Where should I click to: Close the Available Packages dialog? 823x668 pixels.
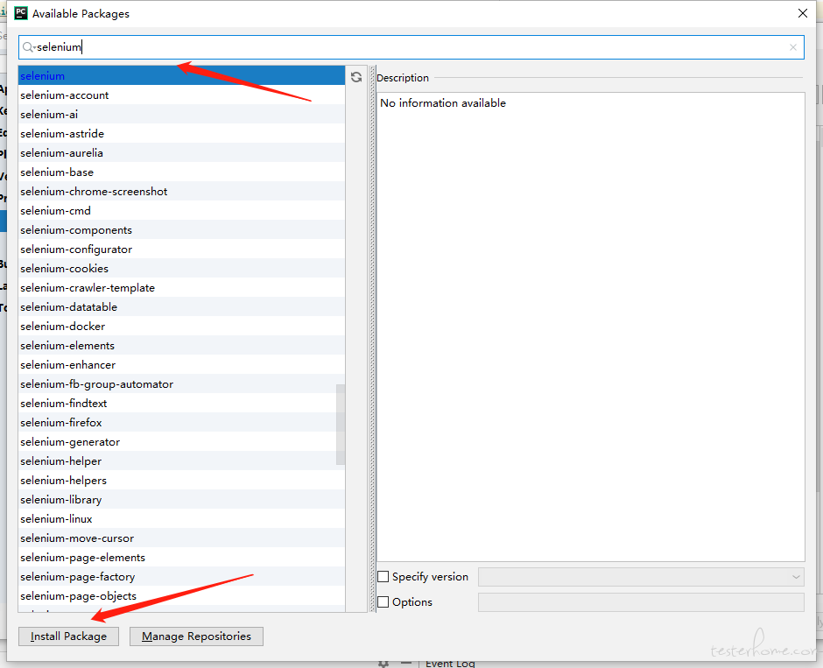[x=803, y=13]
